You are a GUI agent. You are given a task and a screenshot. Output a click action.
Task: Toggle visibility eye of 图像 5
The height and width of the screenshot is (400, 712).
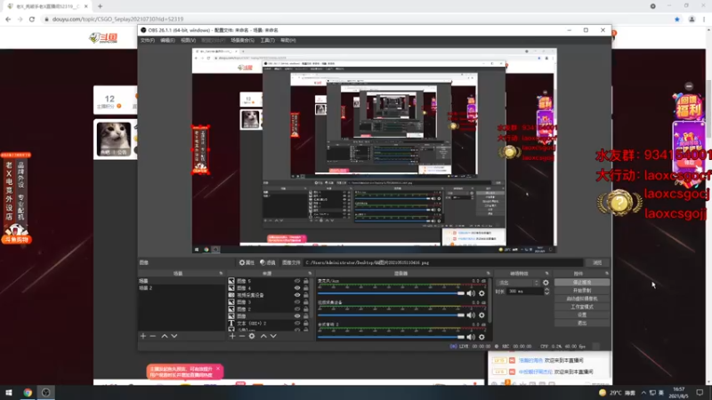[x=297, y=281]
